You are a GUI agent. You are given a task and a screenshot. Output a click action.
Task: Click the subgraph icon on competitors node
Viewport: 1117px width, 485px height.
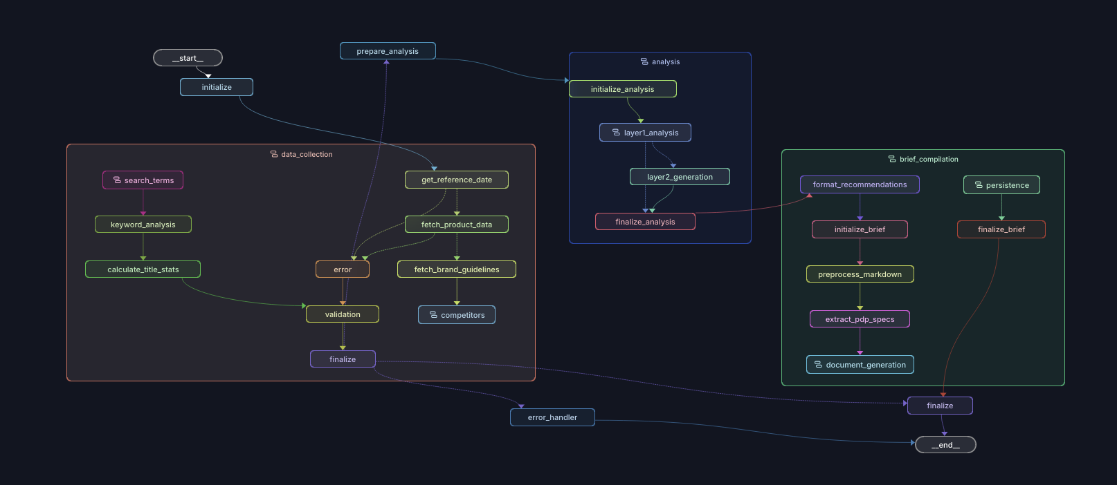click(433, 314)
